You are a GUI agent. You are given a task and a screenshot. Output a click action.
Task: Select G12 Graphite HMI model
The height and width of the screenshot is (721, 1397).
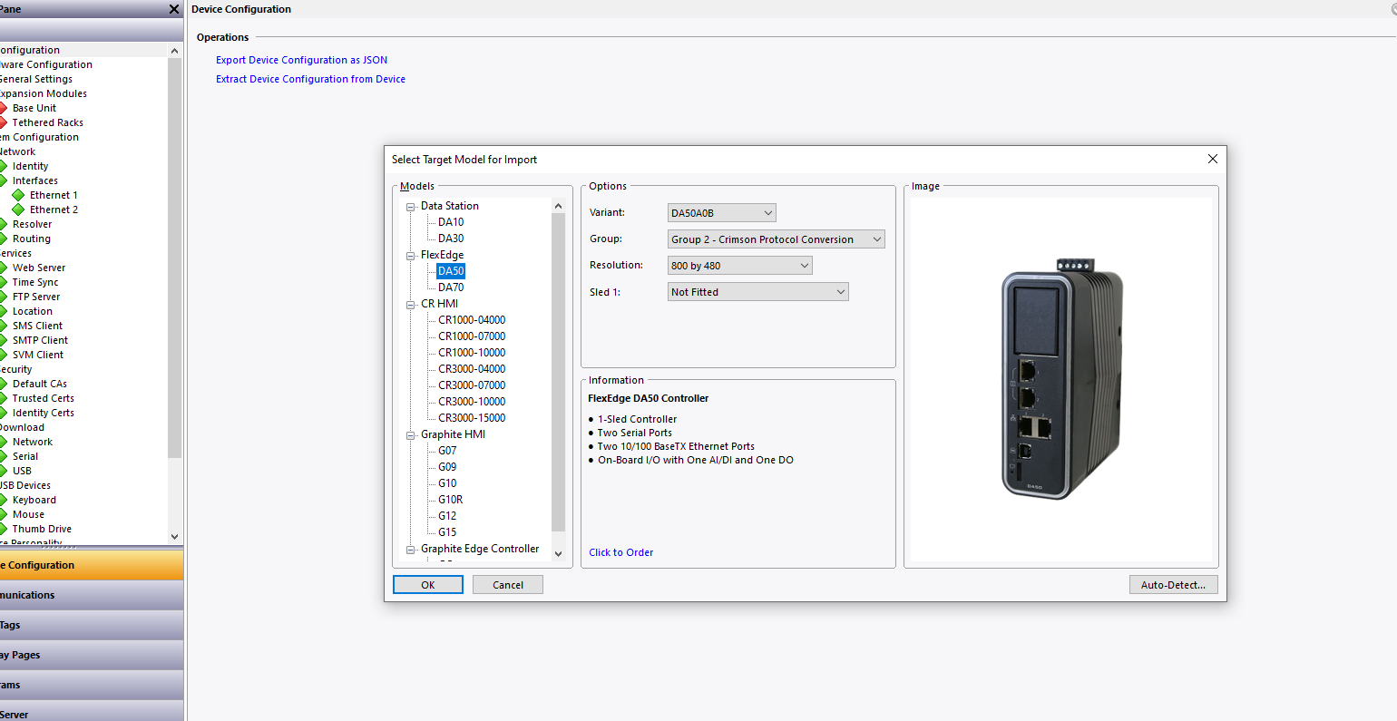pos(447,516)
